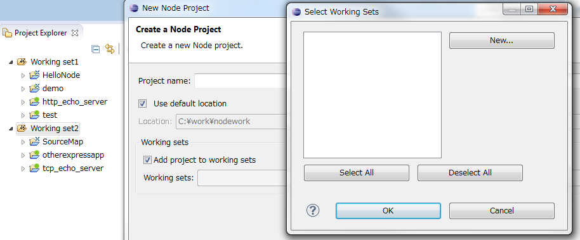
Task: Click the Select All button
Action: [357, 172]
